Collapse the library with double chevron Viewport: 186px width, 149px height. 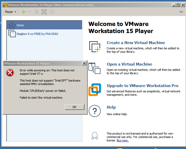181,12
